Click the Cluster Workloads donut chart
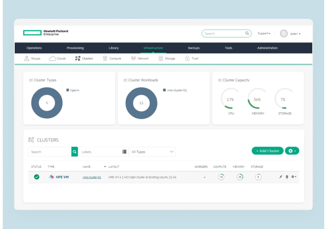This screenshot has width=327, height=229. click(141, 103)
